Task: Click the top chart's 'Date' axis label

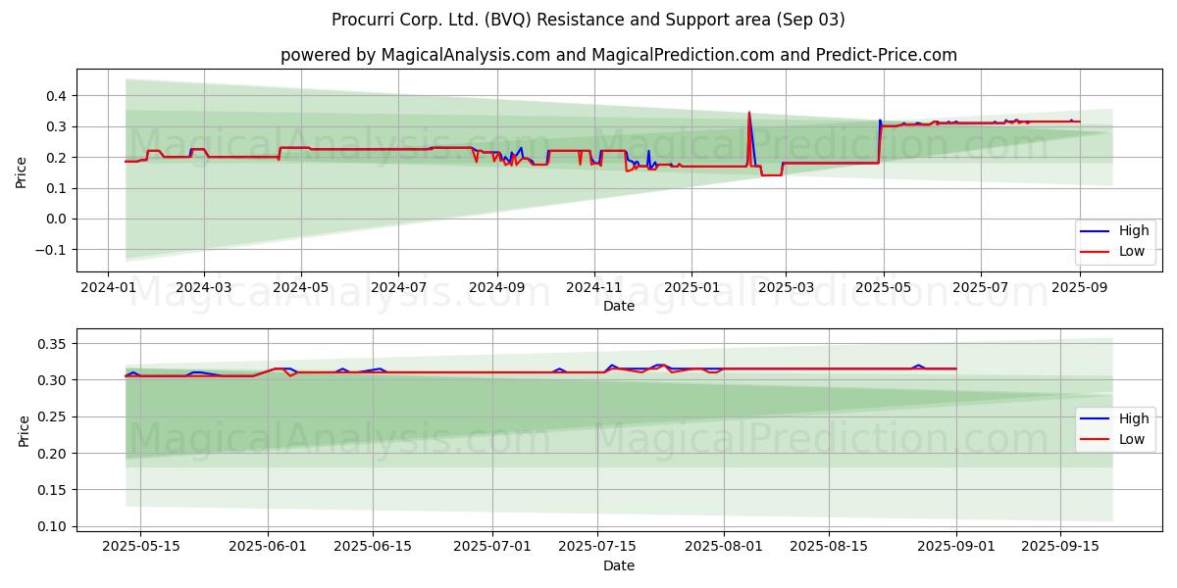Action: click(619, 307)
